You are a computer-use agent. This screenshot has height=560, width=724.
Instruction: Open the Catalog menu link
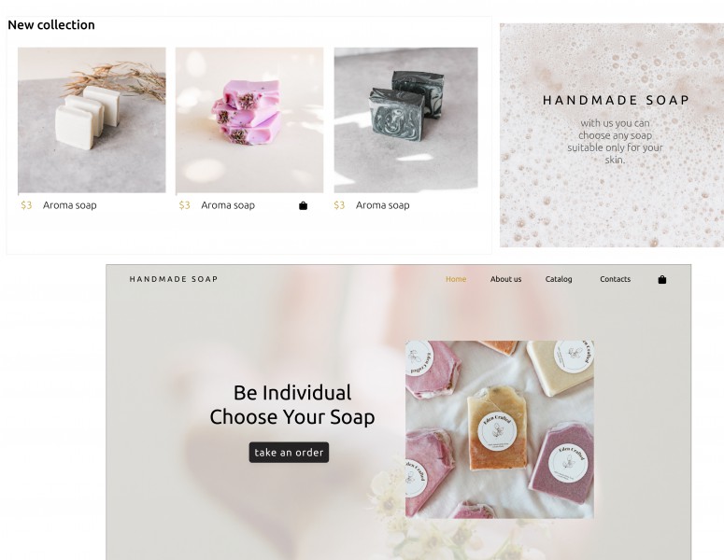pyautogui.click(x=559, y=279)
